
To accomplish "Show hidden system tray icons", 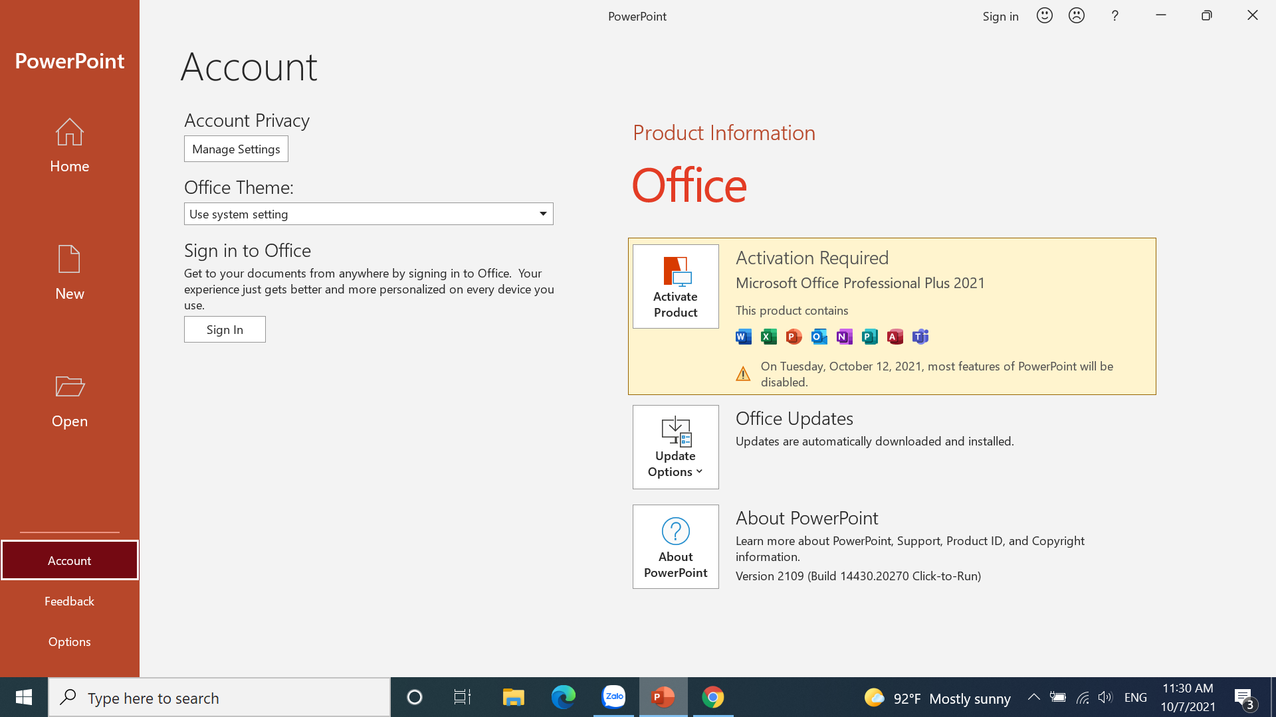I will point(1033,697).
